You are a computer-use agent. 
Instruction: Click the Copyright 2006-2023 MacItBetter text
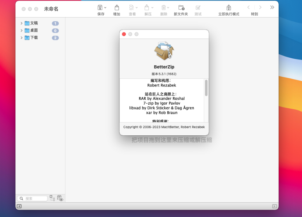pyautogui.click(x=164, y=127)
